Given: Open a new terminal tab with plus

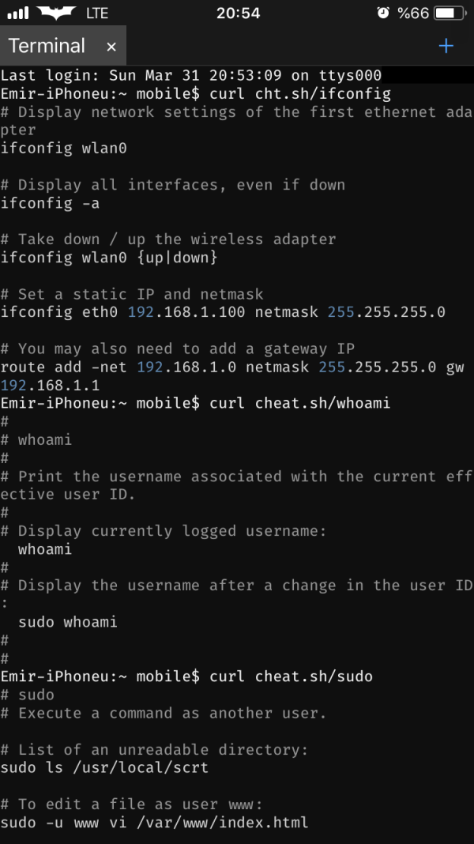Looking at the screenshot, I should (446, 46).
